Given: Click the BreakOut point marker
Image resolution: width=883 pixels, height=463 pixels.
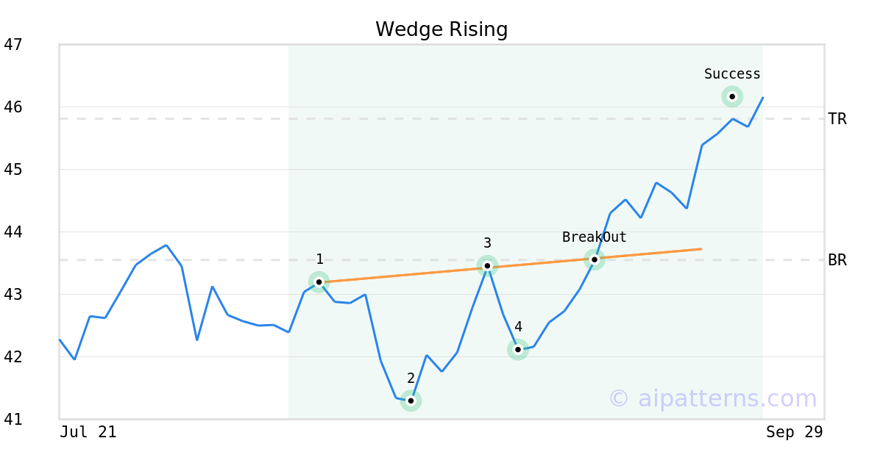Looking at the screenshot, I should [595, 259].
